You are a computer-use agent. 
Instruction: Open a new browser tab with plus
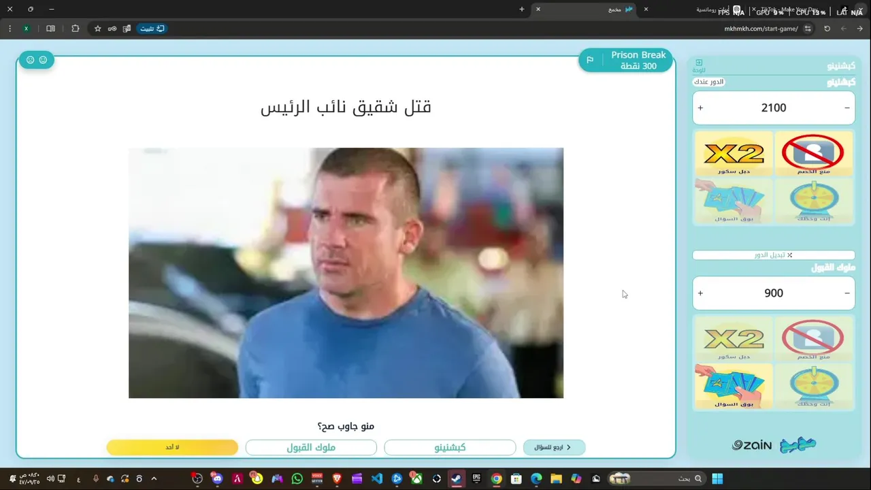point(522,9)
